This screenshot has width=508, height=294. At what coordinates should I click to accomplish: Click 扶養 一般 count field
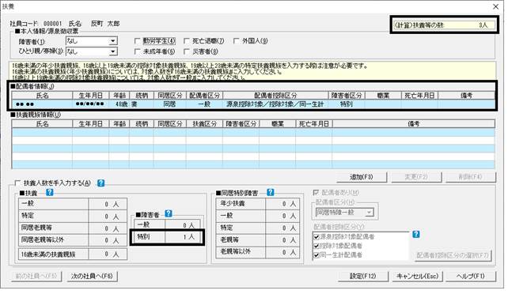pos(108,204)
